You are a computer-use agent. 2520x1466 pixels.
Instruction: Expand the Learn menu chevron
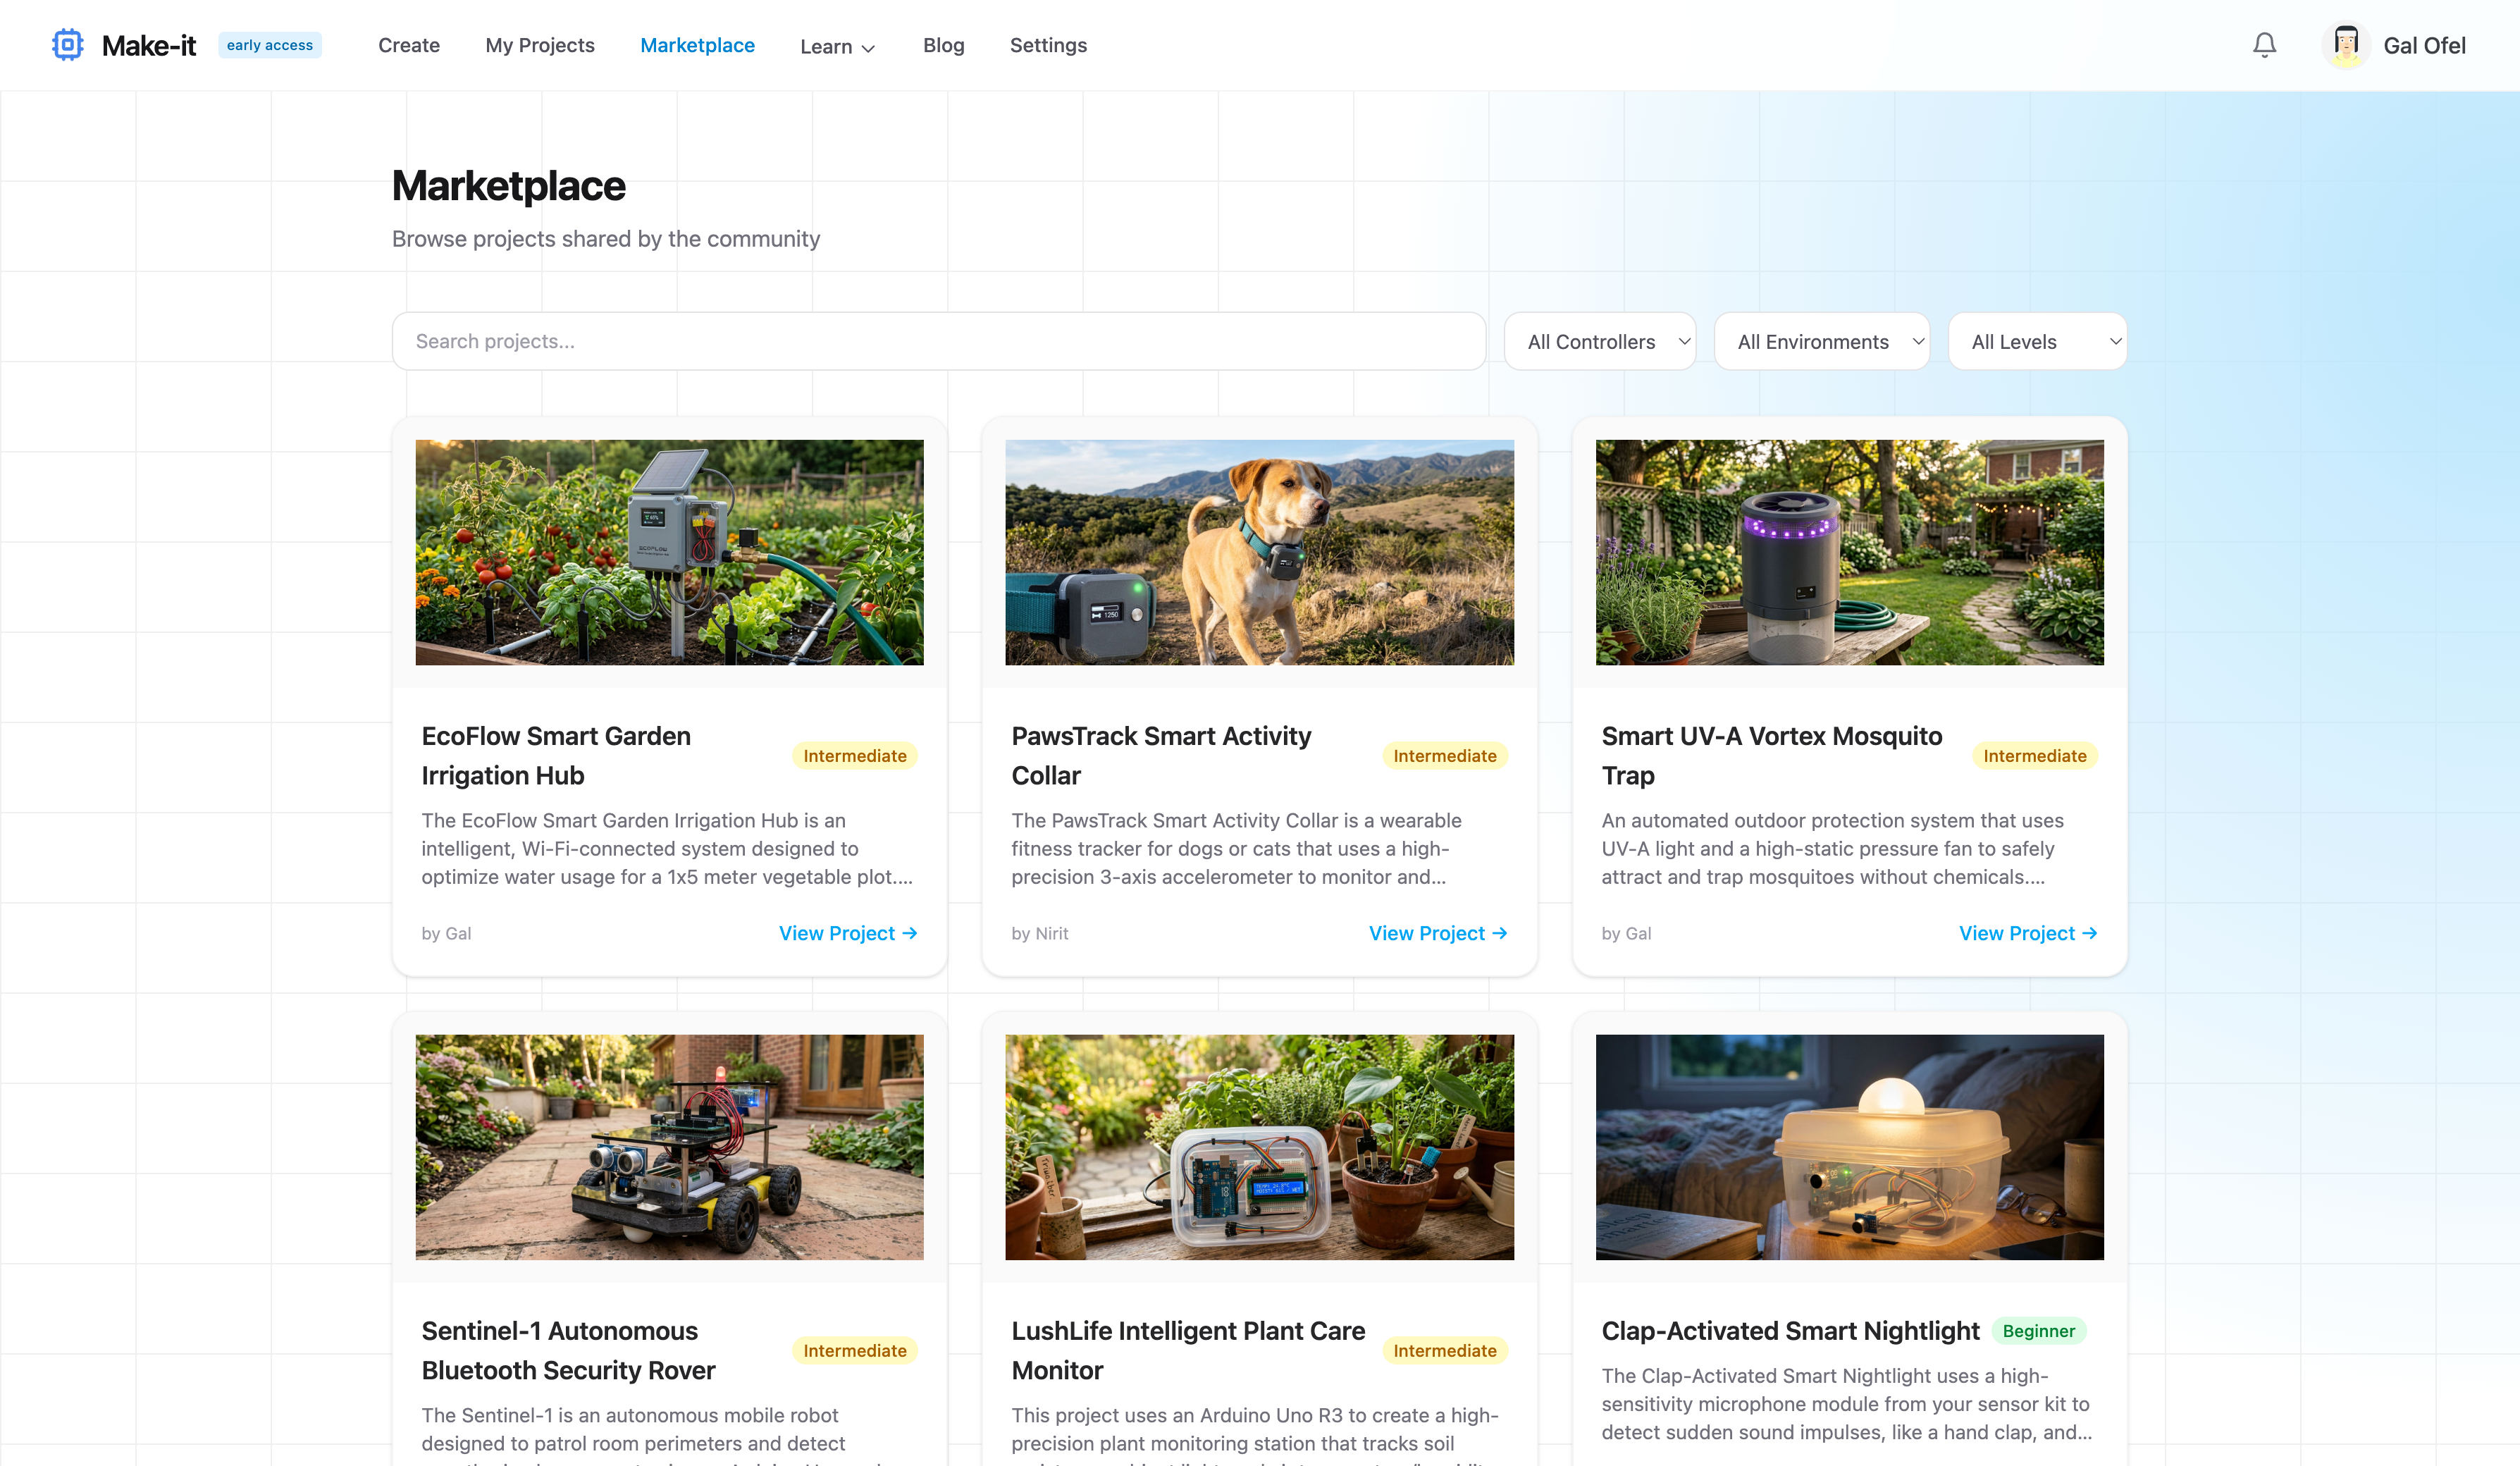click(x=868, y=48)
